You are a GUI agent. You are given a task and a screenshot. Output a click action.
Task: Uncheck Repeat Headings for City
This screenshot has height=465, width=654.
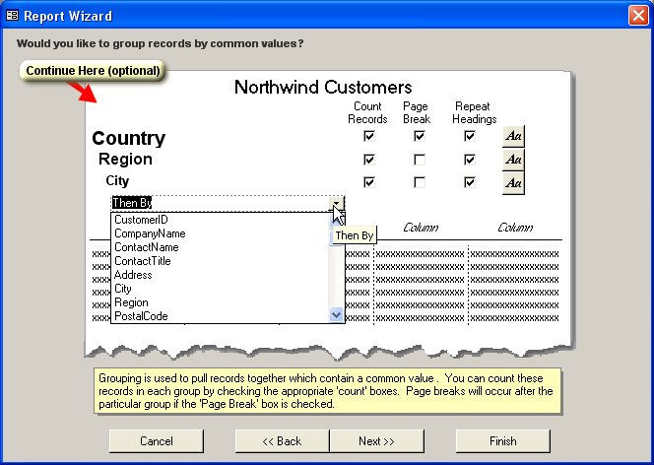click(x=469, y=182)
